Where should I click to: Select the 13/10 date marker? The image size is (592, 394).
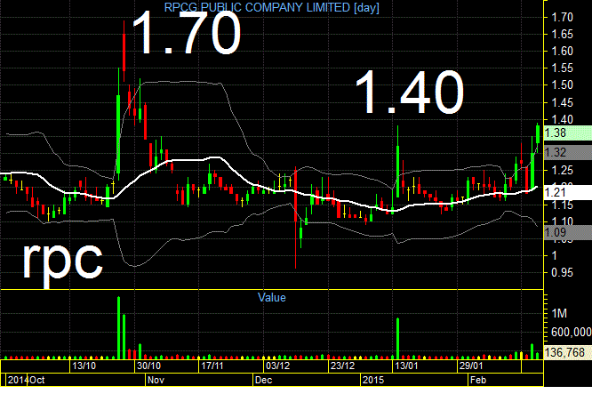pos(84,366)
